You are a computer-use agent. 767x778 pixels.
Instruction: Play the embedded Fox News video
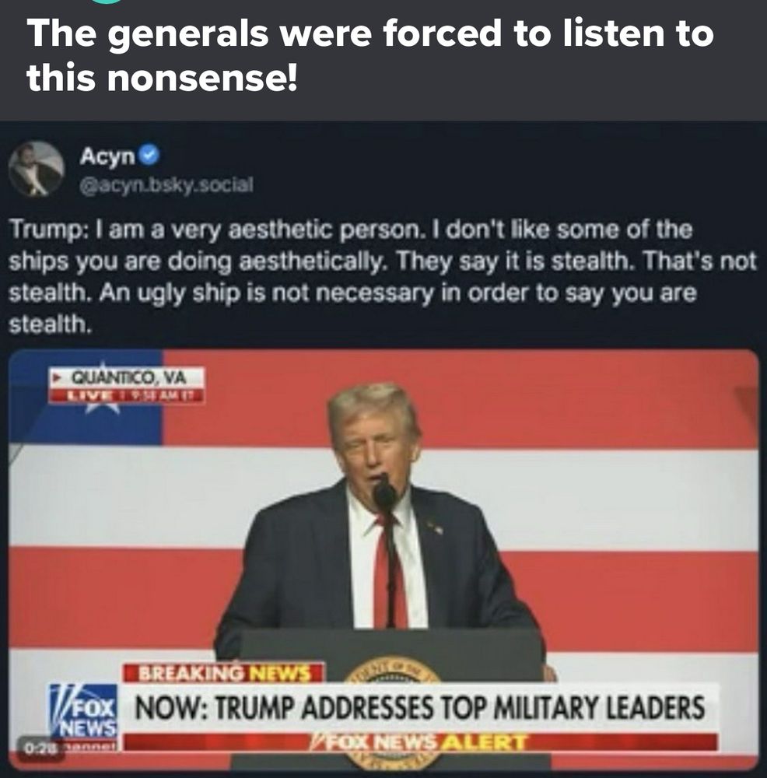click(x=383, y=559)
